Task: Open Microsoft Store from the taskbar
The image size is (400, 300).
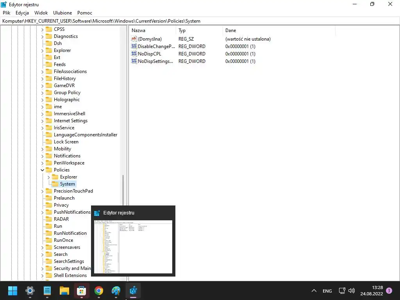Action: (82, 291)
